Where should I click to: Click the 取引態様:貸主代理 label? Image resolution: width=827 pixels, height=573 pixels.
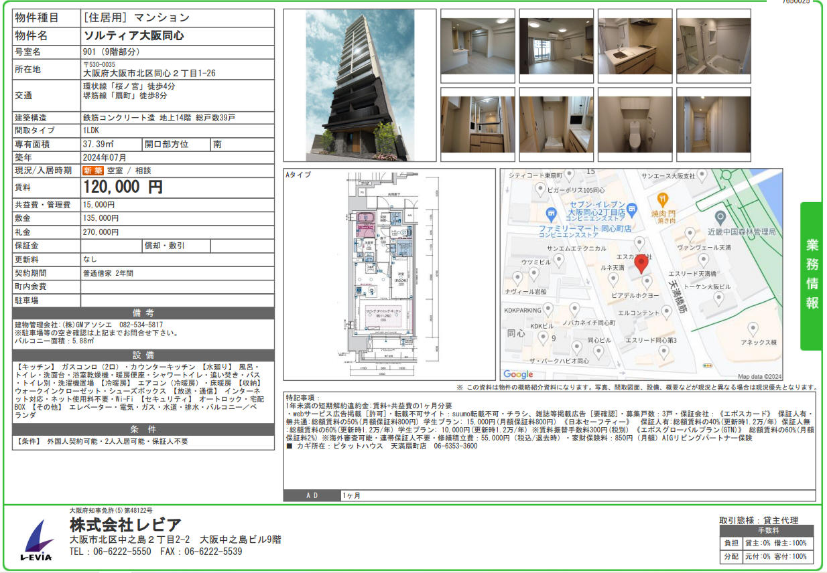(759, 519)
